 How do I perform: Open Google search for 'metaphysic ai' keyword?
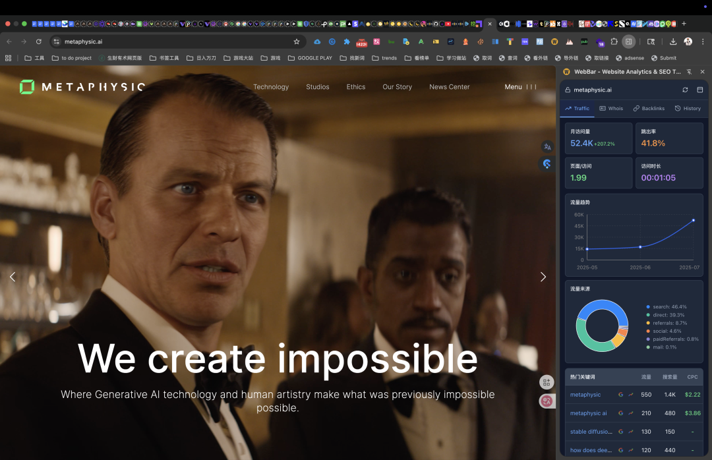point(621,413)
